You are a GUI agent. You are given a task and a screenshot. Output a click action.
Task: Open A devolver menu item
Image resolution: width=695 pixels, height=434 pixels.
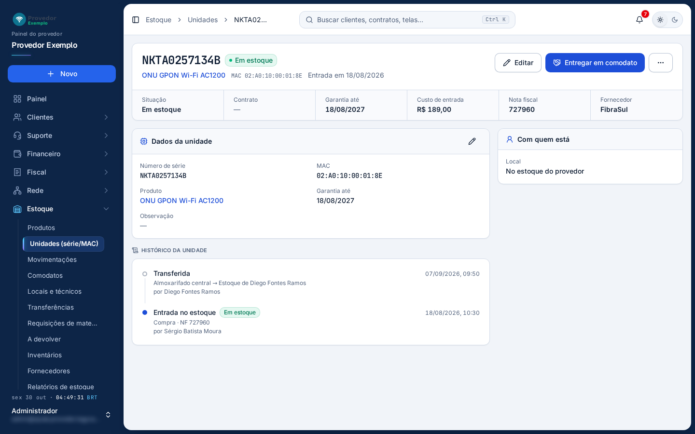click(44, 339)
